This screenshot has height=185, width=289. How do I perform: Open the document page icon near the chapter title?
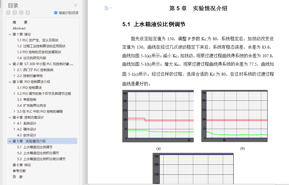(106, 8)
